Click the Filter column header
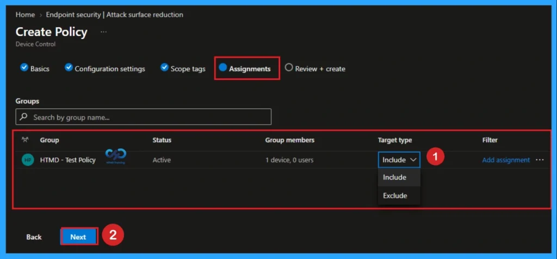 point(490,140)
